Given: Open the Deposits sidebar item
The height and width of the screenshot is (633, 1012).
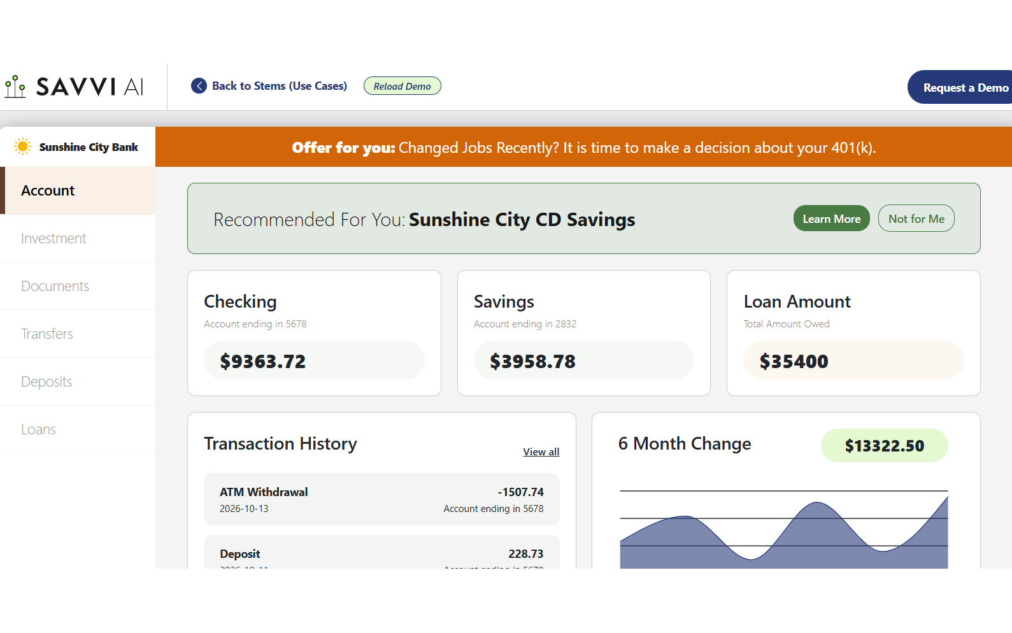Looking at the screenshot, I should [78, 381].
